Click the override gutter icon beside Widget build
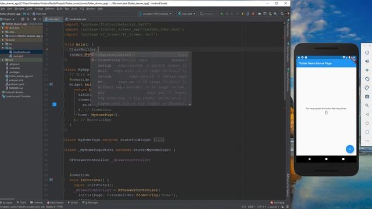This screenshot has width=372, height=209. tap(51, 84)
